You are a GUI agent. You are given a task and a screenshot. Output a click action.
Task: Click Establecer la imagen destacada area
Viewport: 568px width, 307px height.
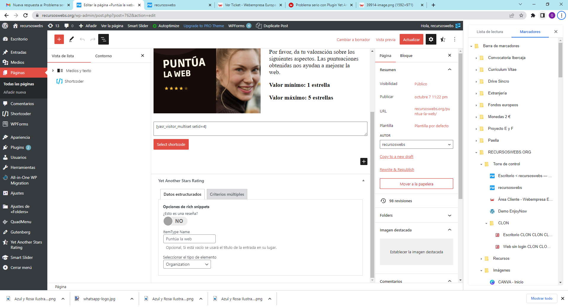tap(416, 252)
